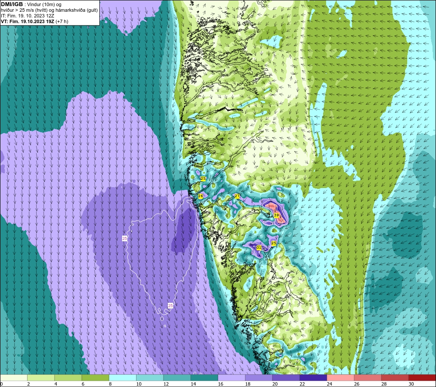Pick the green 4–6 m/s legend swatch
This screenshot has height=387, width=436.
point(68,378)
